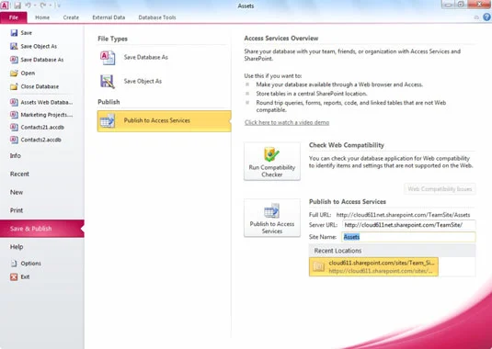Open the video demo link
492x349 pixels.
[x=287, y=122]
